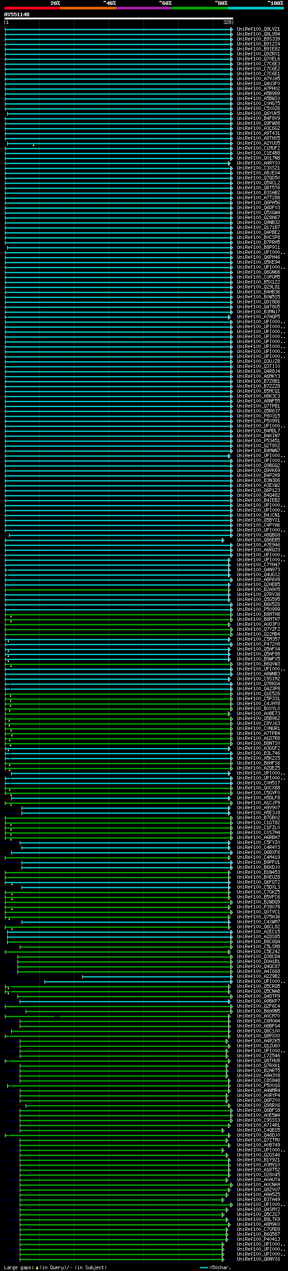Click the orange ~40% identity legend segment

point(88,8)
